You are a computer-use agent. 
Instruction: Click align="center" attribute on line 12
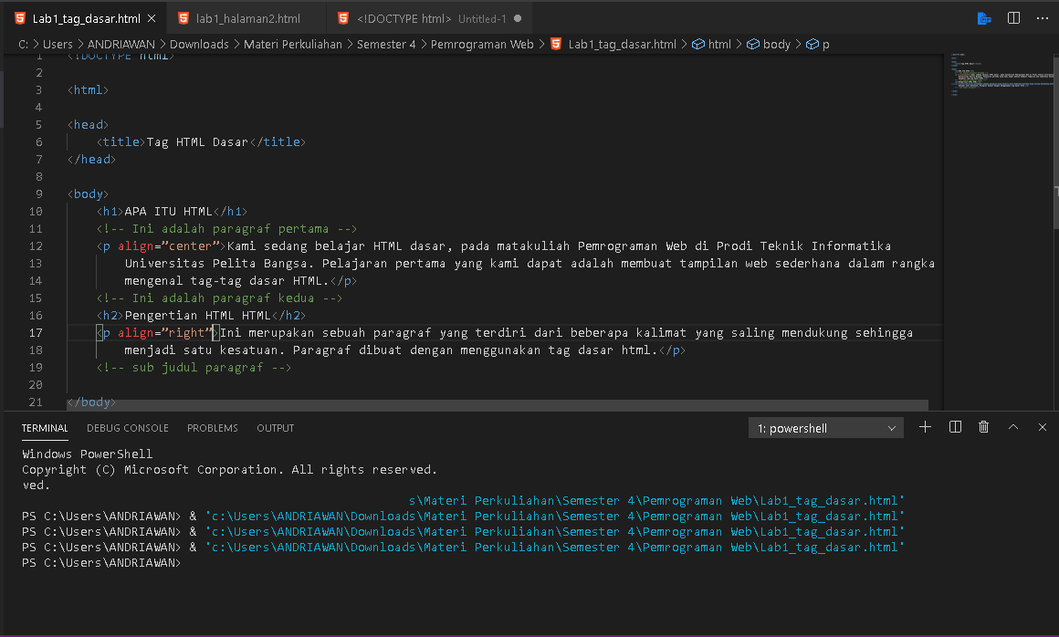169,246
